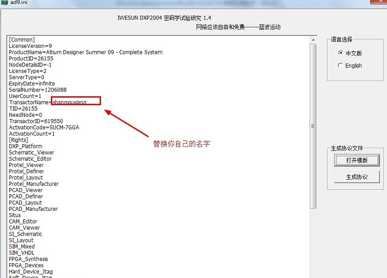Image resolution: width=387 pixels, height=278 pixels.
Task: Click the DXP_Platform entry
Action: (x=25, y=146)
